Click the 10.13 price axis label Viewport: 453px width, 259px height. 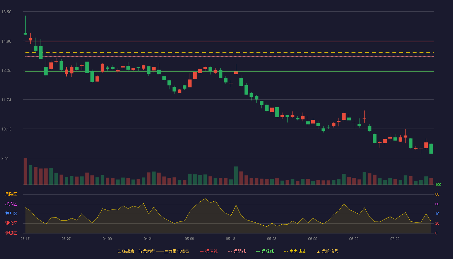pos(6,129)
